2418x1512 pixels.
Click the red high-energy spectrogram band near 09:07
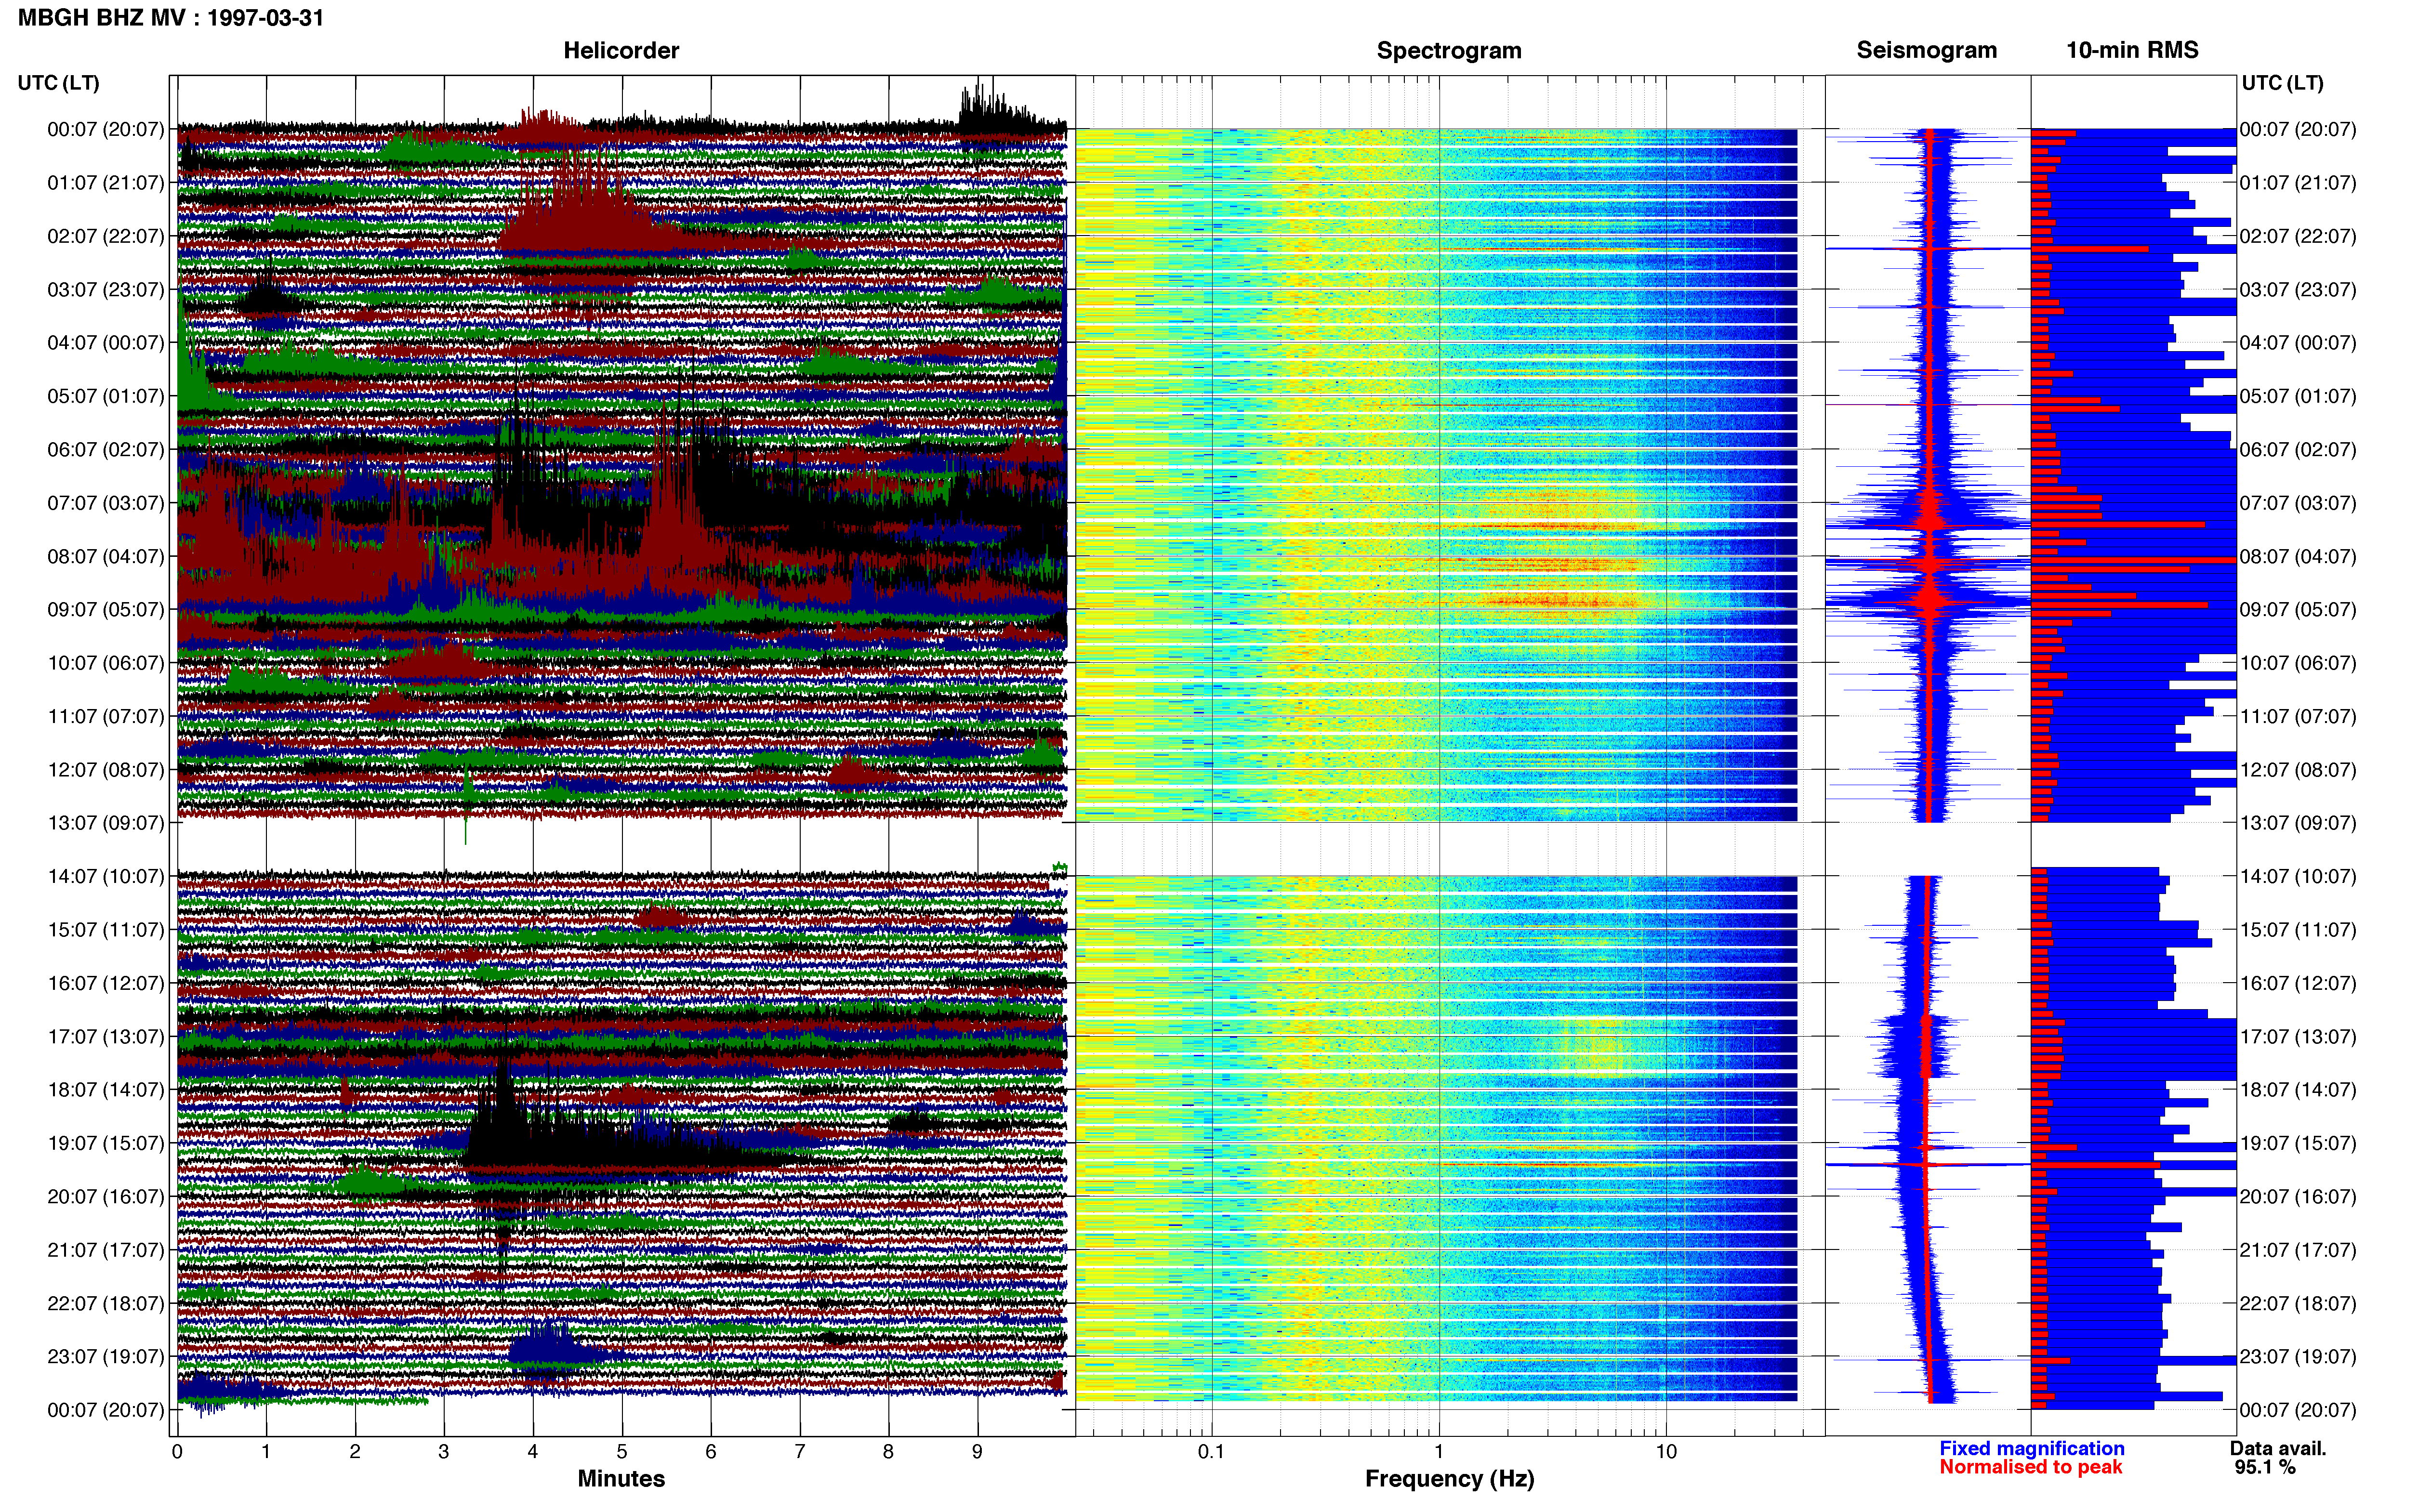pyautogui.click(x=1560, y=601)
